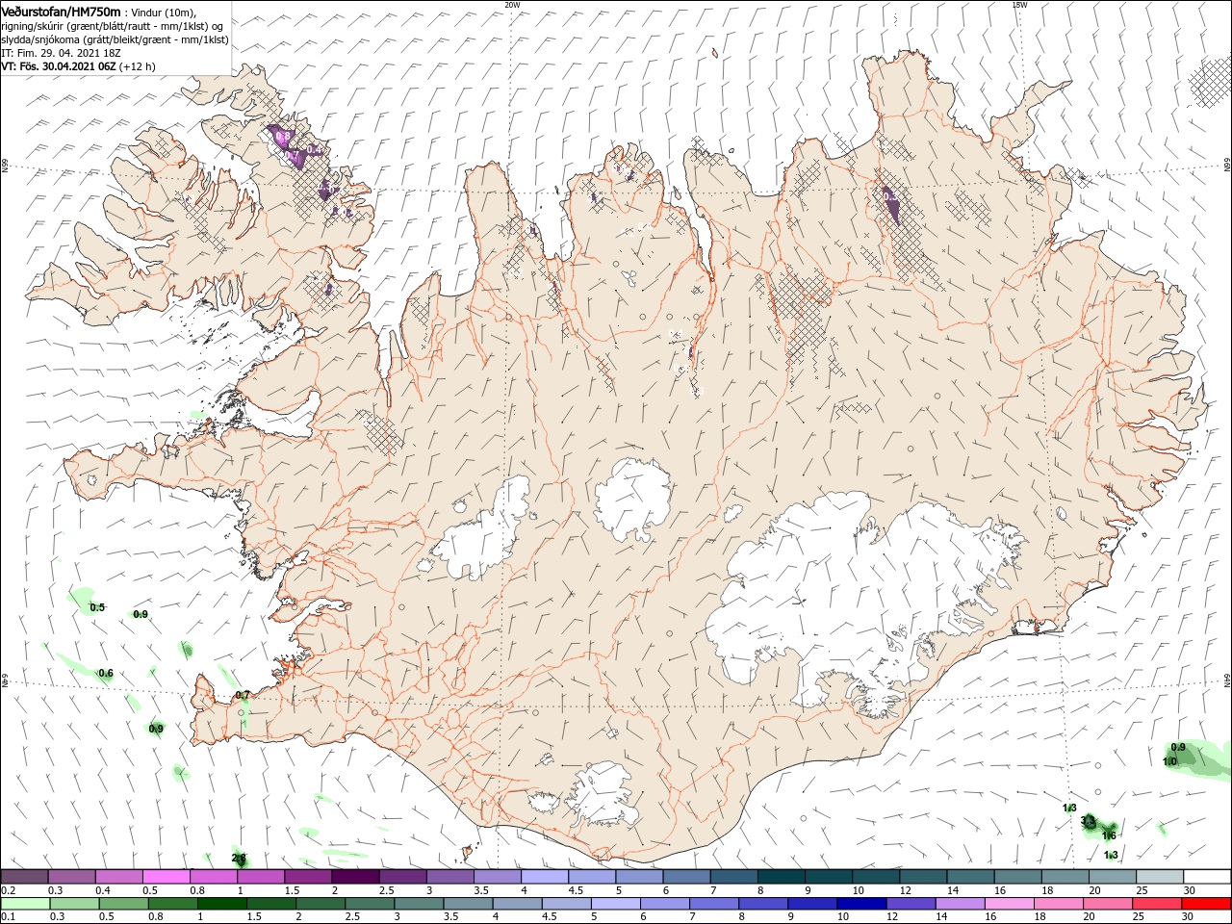Click the Mýrdalsjökull glacier near the south coast
Screen dimensions: 1232x924
[602, 792]
